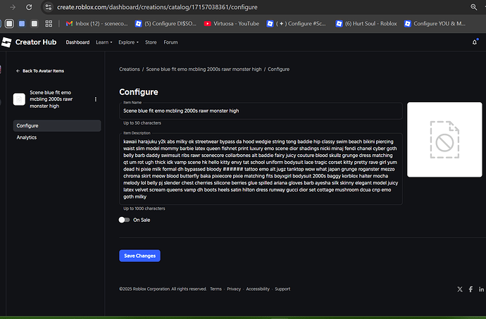Open the Forum nav item
Screen dimensions: 486x319
coord(170,42)
